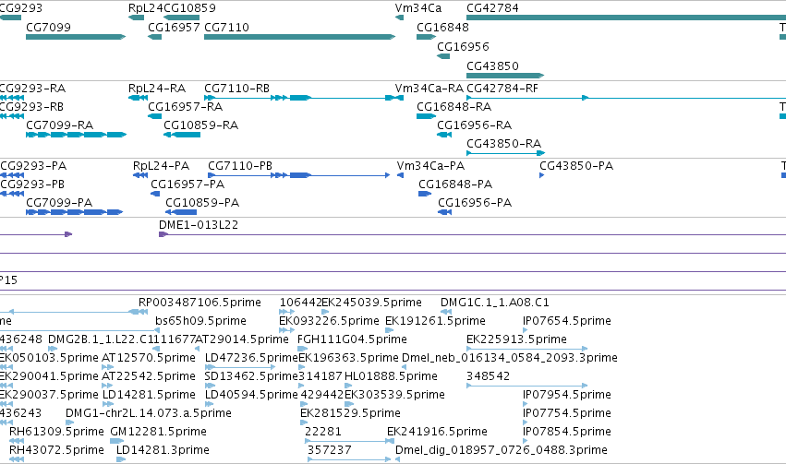786x464 pixels.
Task: Click protein CG16957-PA label
Action: tap(187, 184)
